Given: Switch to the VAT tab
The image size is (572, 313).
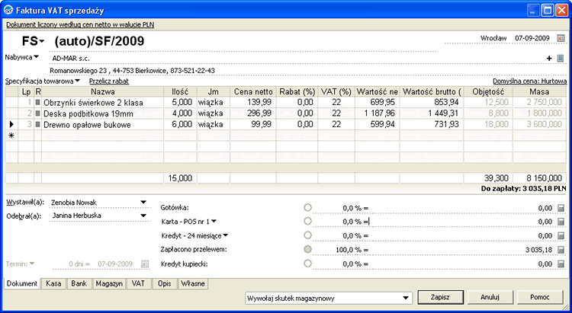Looking at the screenshot, I should coord(138,284).
